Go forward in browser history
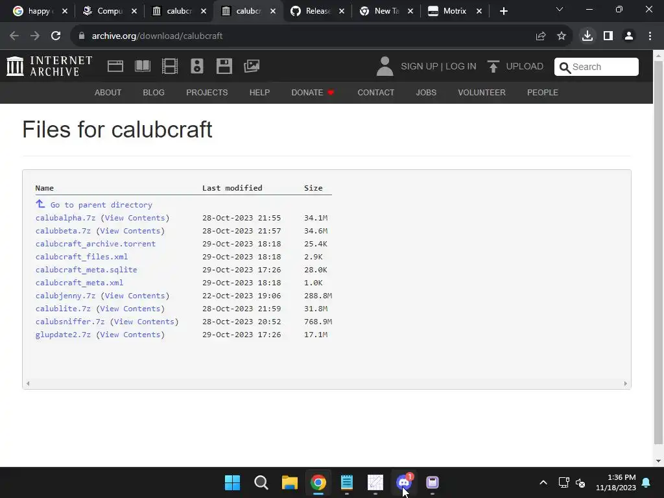 coord(35,36)
